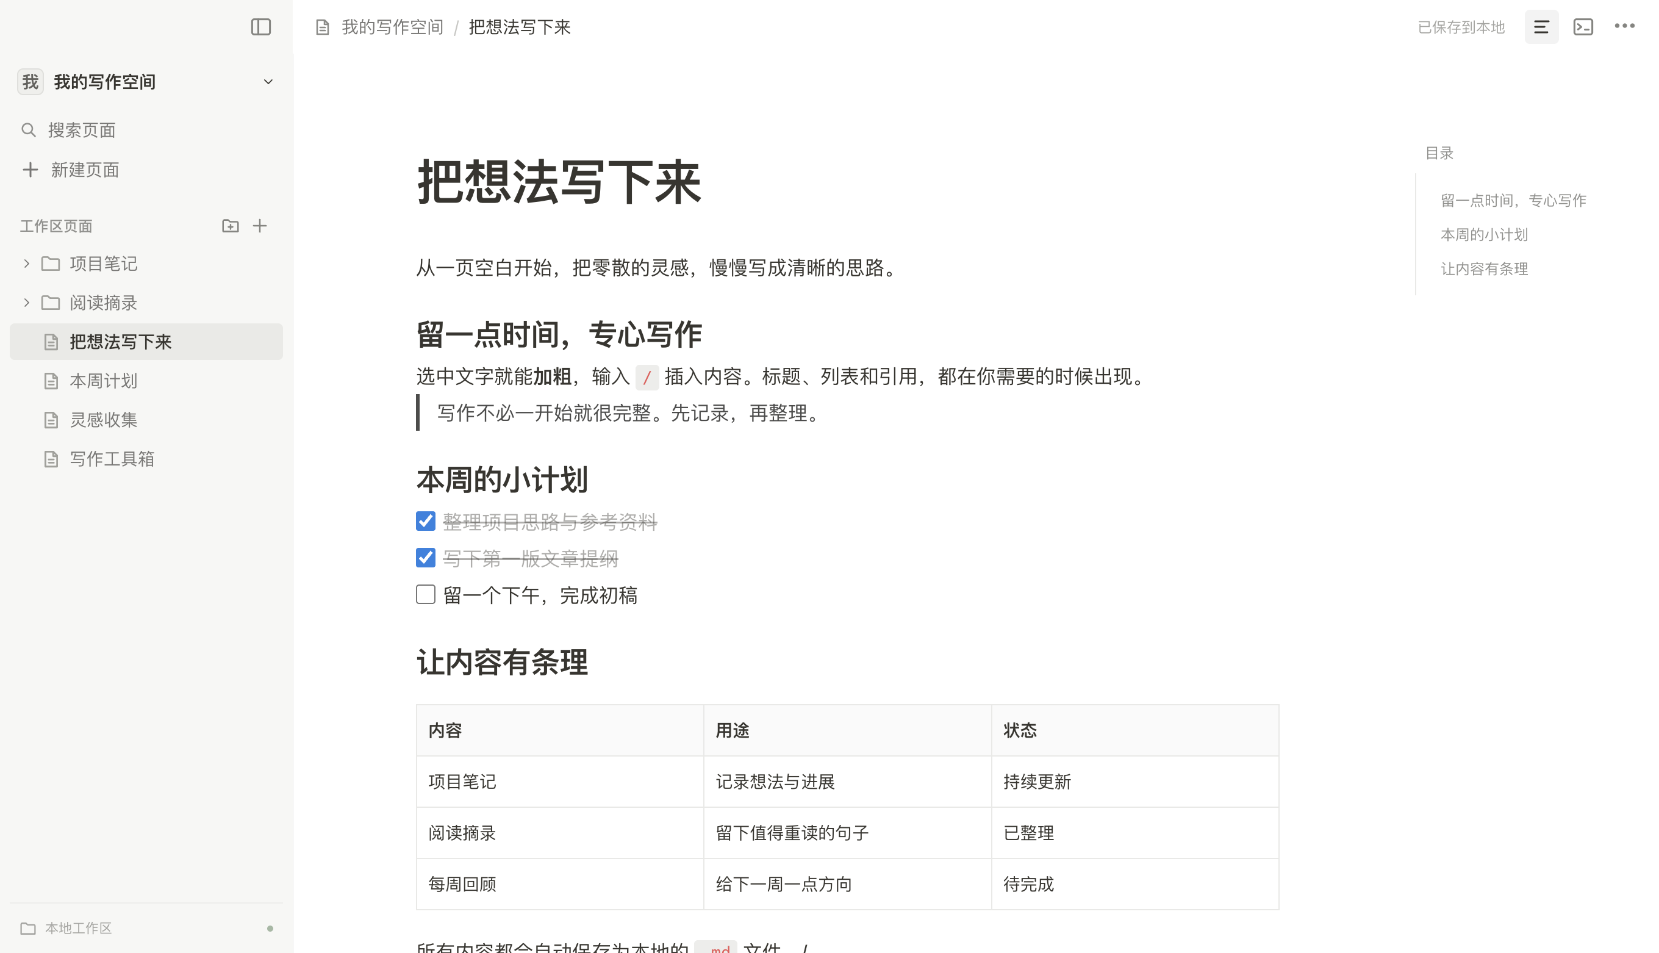Viewport: 1659px width, 953px height.
Task: Create a new folder in 工作区页面
Action: [x=231, y=226]
